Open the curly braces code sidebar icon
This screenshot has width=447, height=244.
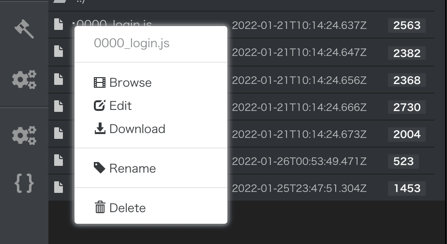(x=24, y=184)
